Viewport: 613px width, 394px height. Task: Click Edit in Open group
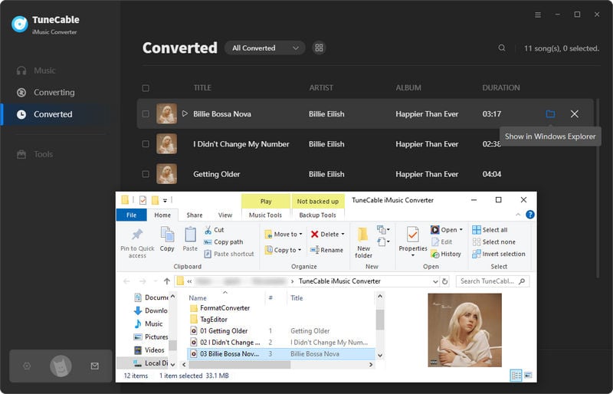(x=442, y=241)
